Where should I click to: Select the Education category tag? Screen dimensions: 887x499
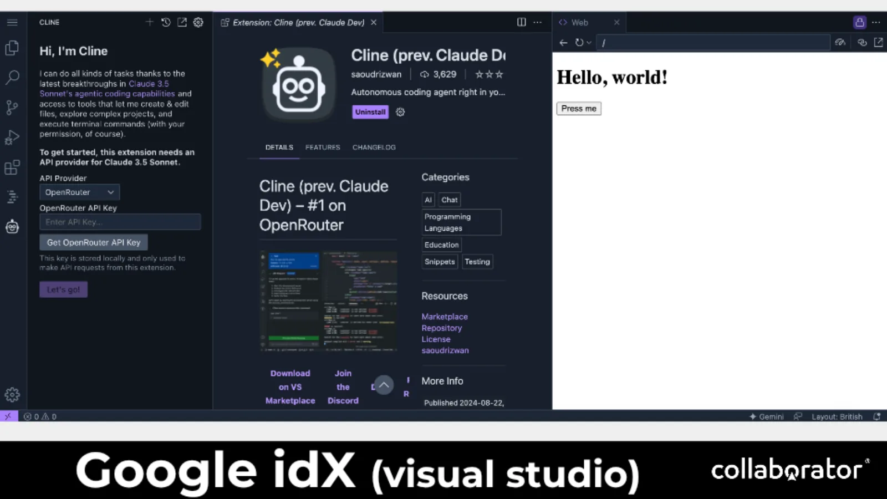tap(441, 245)
